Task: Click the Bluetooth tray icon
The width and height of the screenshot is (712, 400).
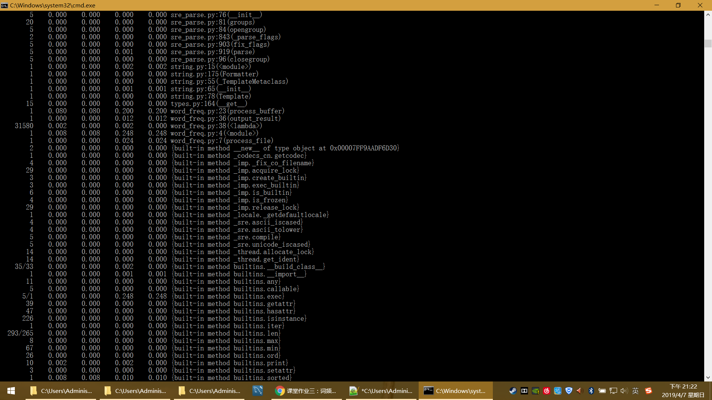Action: coord(591,391)
